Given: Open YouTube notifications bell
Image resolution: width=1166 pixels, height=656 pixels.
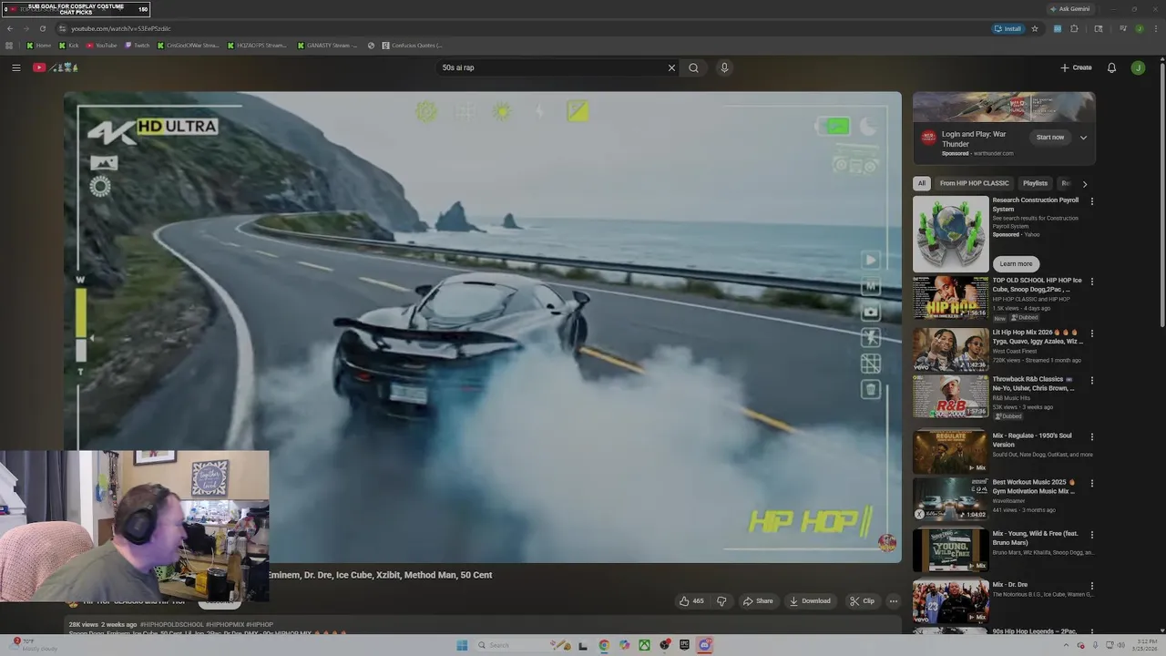Looking at the screenshot, I should pos(1111,67).
